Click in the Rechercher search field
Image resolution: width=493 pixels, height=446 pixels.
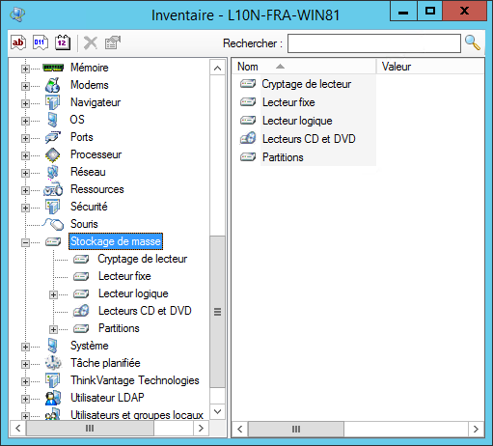[x=374, y=43]
